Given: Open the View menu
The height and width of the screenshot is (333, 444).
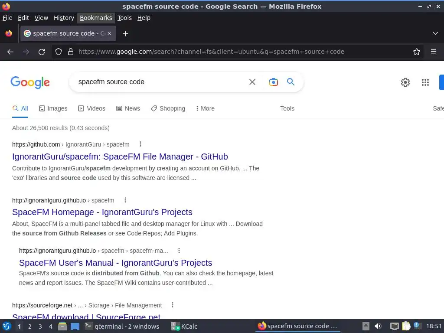Looking at the screenshot, I should 41,18.
